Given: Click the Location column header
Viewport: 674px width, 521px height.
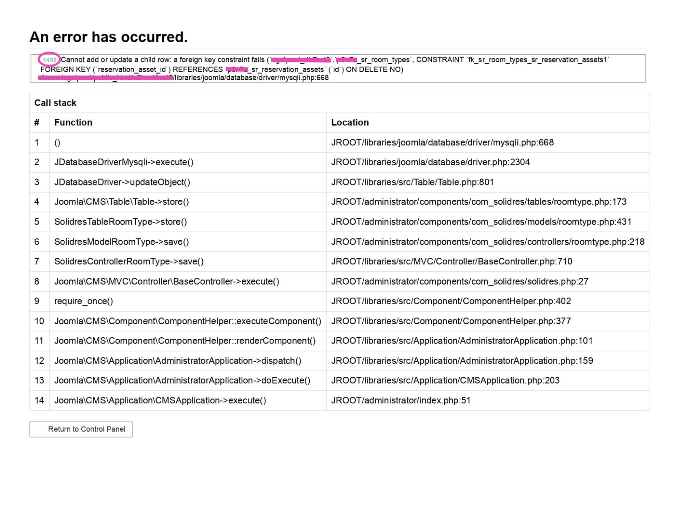Looking at the screenshot, I should [x=350, y=123].
